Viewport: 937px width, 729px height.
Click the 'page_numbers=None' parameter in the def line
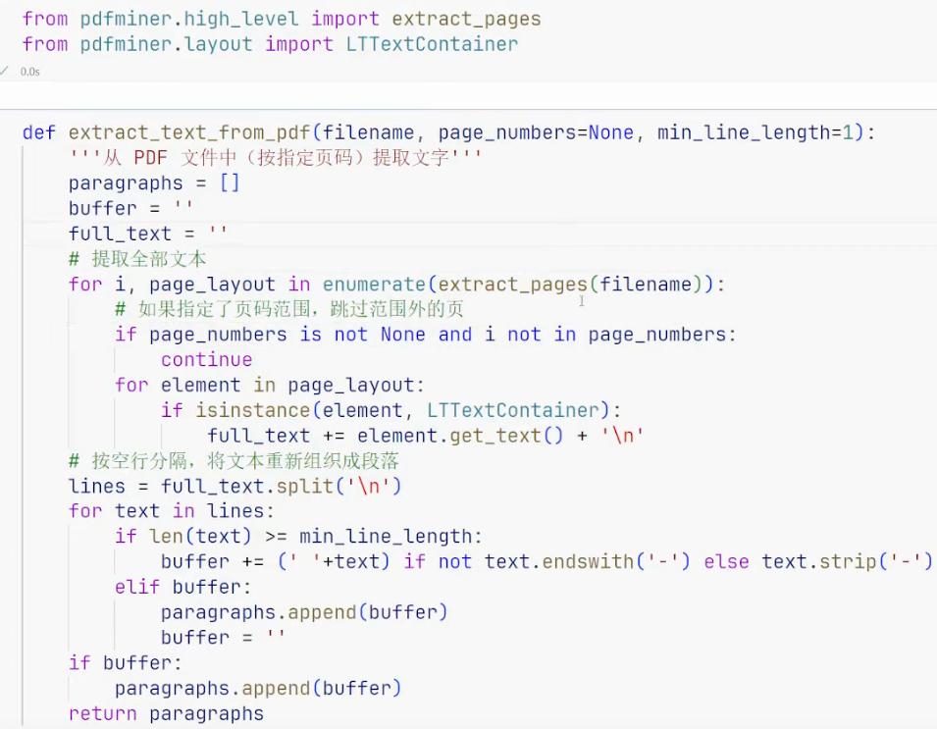pos(536,132)
